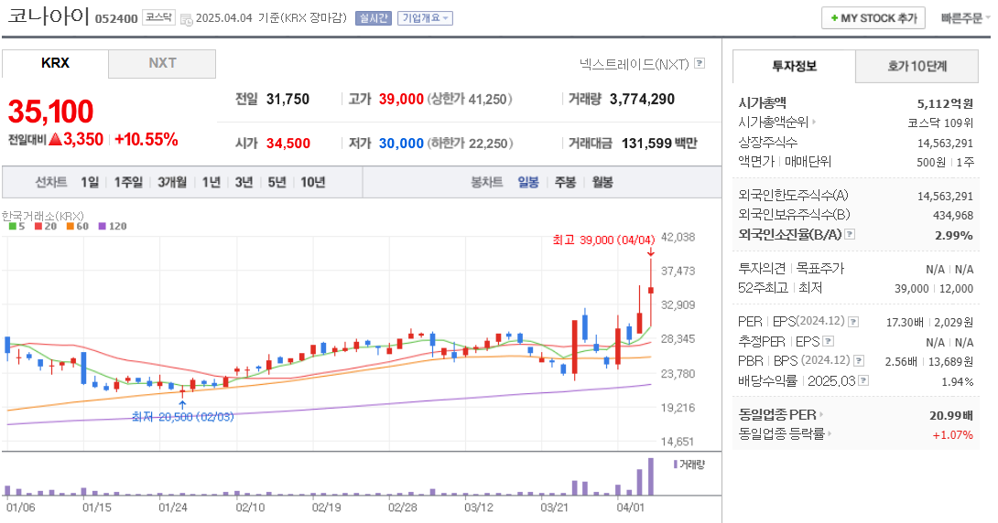The image size is (998, 523).
Task: Click the 04/01 date label on chart axis
Action: [630, 507]
